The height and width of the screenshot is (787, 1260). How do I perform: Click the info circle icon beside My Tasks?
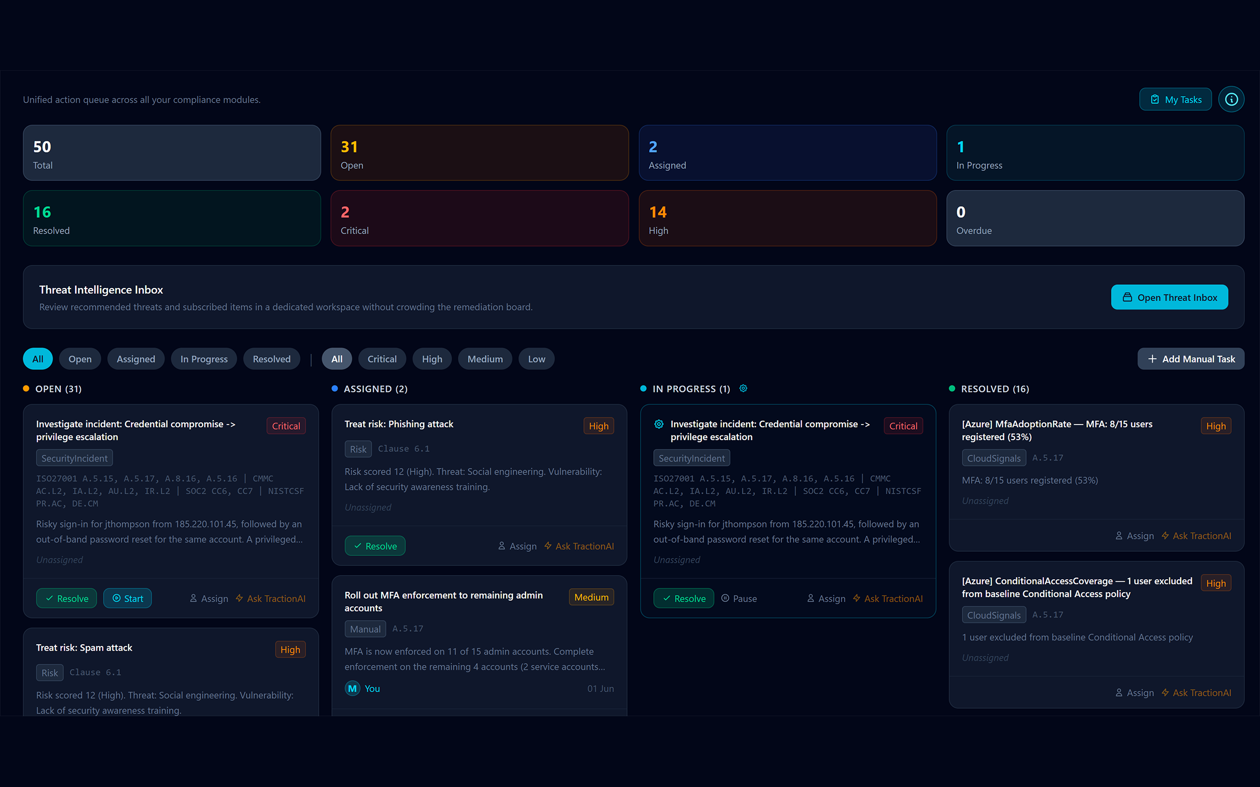click(x=1231, y=99)
